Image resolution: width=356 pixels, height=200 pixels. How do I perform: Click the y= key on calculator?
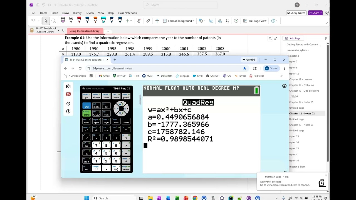click(86, 96)
